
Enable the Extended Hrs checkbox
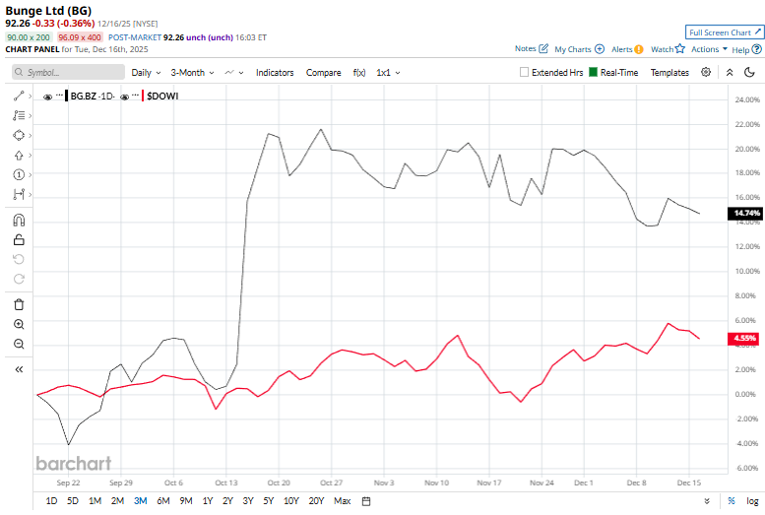point(524,72)
